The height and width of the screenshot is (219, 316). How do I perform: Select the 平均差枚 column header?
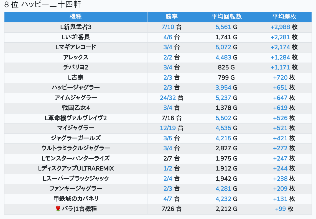coord(284,17)
